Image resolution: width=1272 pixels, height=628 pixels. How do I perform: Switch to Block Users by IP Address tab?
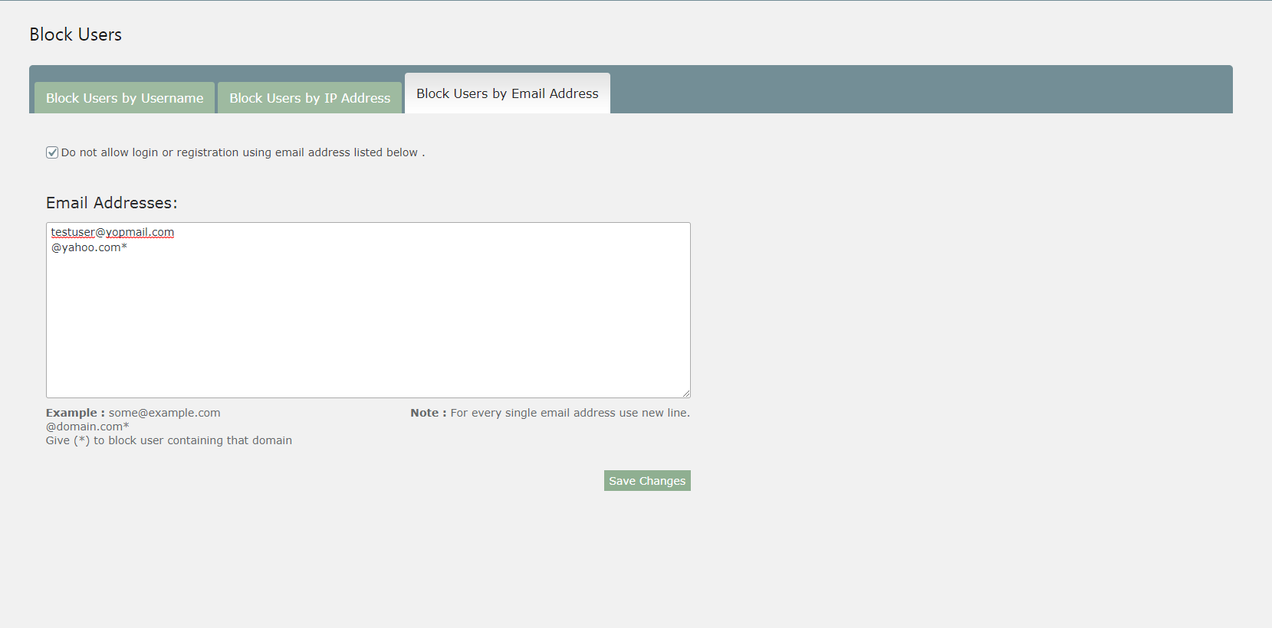click(x=310, y=98)
